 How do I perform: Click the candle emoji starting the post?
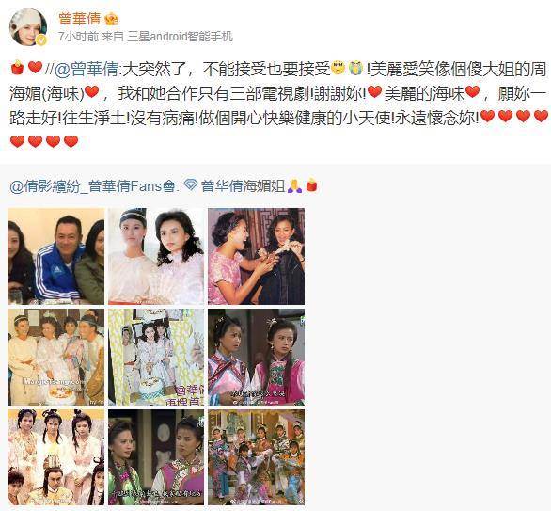pyautogui.click(x=17, y=68)
